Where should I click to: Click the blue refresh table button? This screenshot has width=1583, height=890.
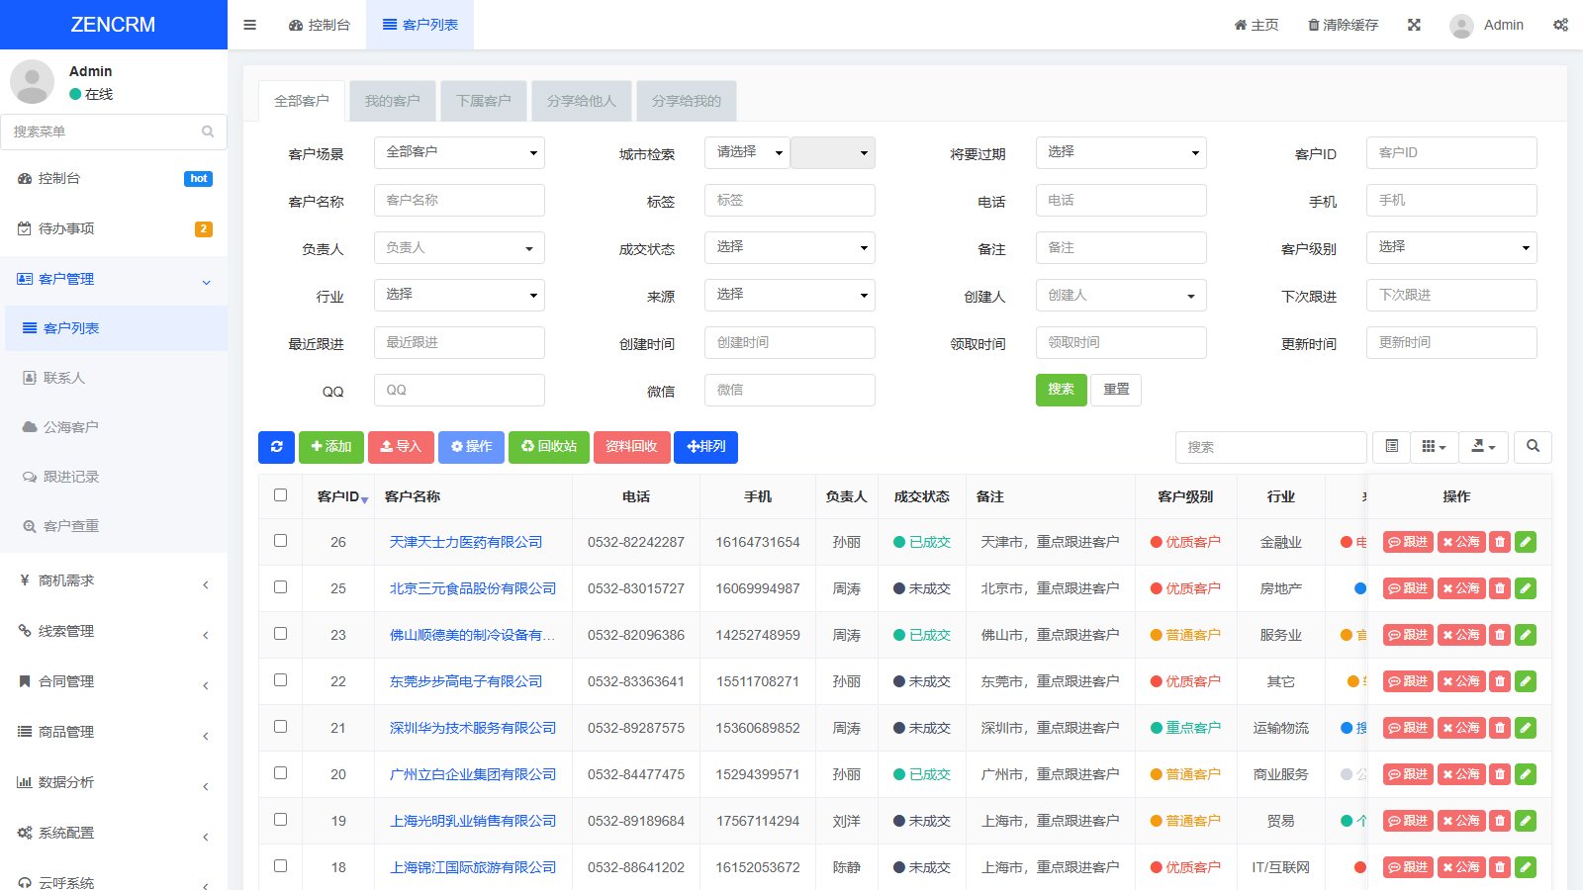[x=276, y=447]
